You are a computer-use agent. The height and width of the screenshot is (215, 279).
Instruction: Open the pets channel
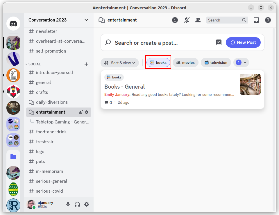click(x=59, y=162)
